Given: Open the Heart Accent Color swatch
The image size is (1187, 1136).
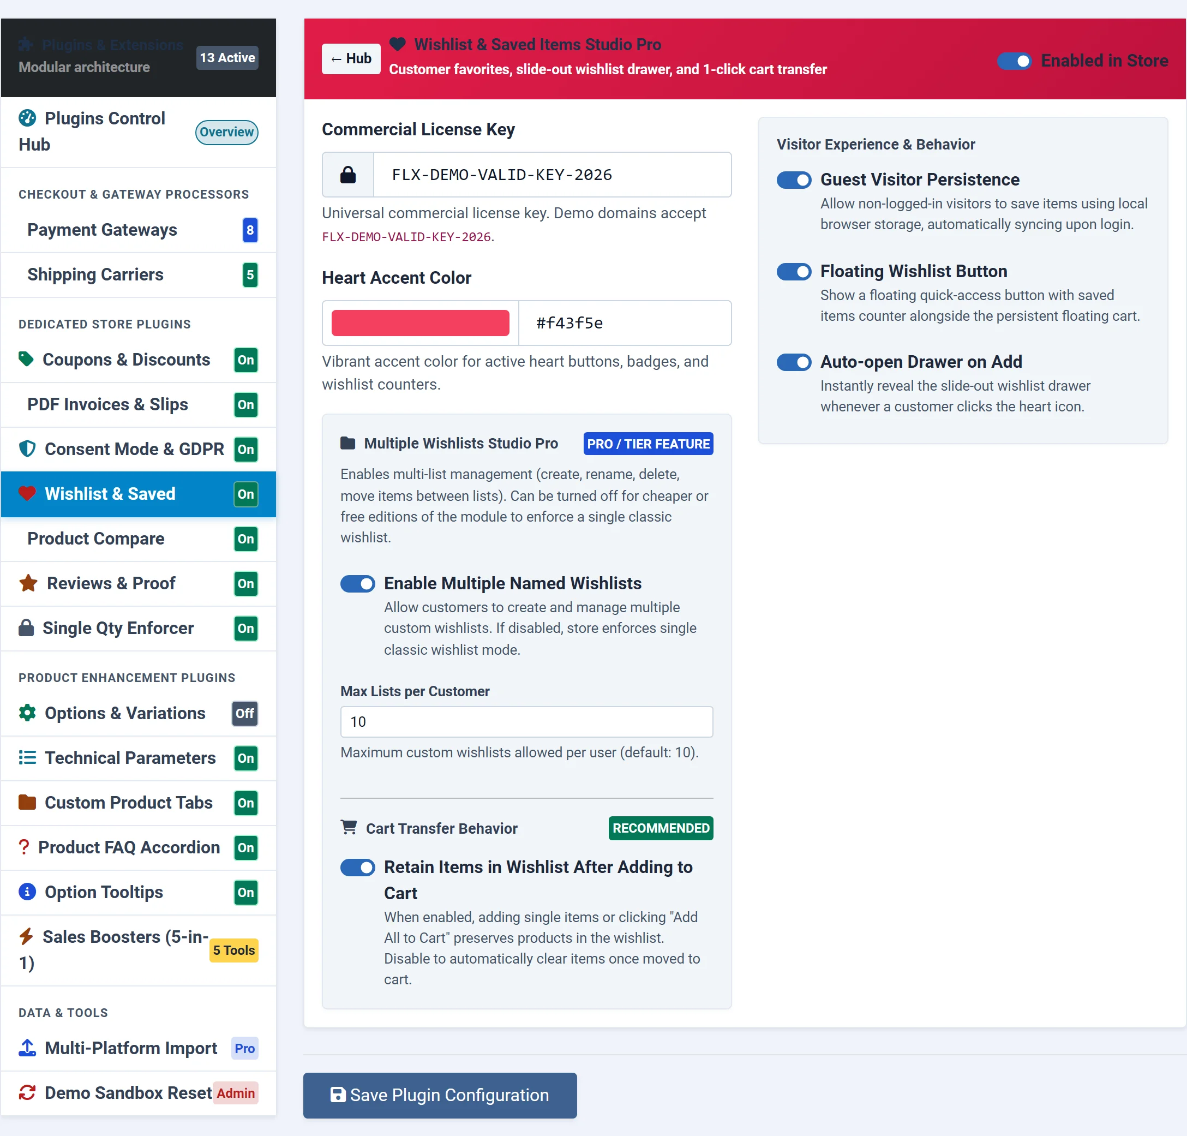Looking at the screenshot, I should coord(420,323).
